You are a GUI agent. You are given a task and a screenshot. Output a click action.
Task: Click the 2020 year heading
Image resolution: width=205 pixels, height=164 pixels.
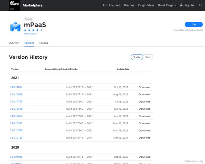pos(15,147)
